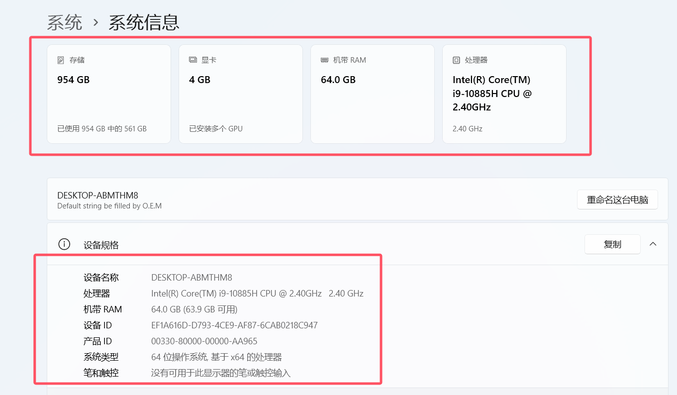Click the i9-10885H processor name in card

click(x=492, y=94)
